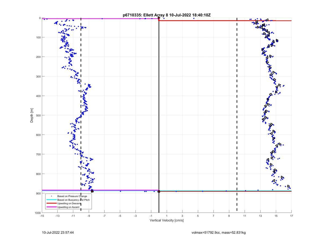Click the y-axis tick label '700'
Image resolution: width=322 pixels, height=239 pixels.
click(38, 154)
